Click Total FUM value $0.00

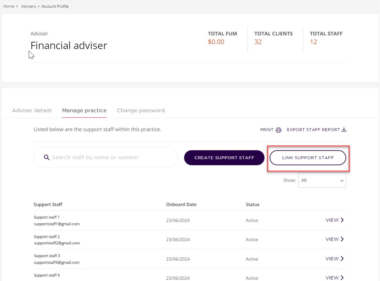(x=216, y=42)
